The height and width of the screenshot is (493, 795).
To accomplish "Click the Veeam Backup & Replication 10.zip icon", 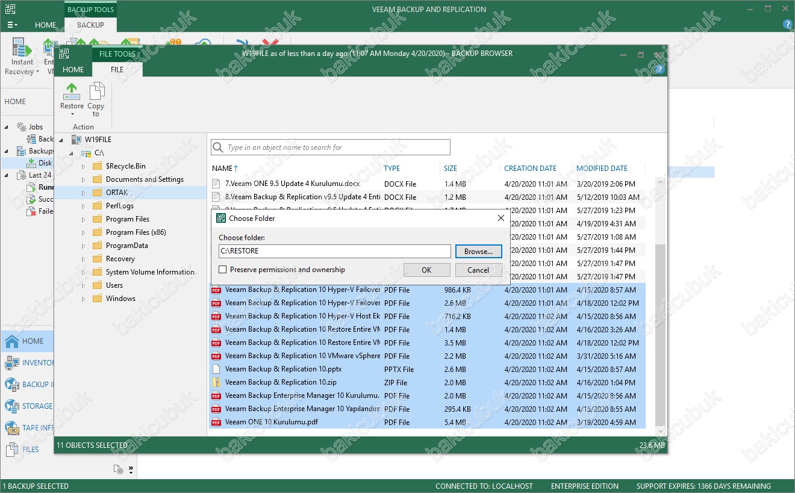I will pyautogui.click(x=217, y=382).
